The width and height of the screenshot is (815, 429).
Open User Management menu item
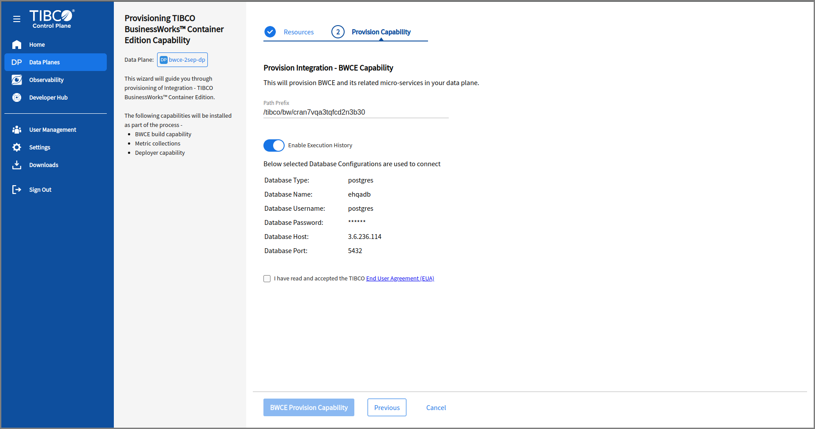coord(56,130)
